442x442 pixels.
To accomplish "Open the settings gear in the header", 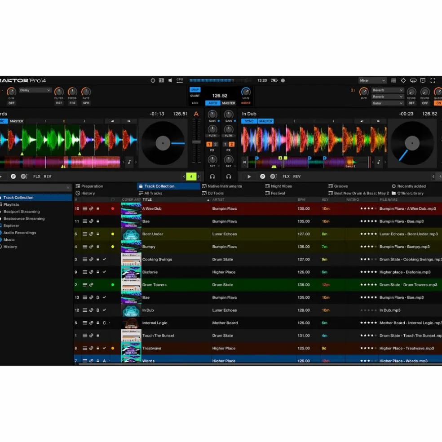I will [x=403, y=80].
